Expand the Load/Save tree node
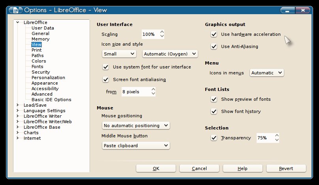 [x=17, y=105]
